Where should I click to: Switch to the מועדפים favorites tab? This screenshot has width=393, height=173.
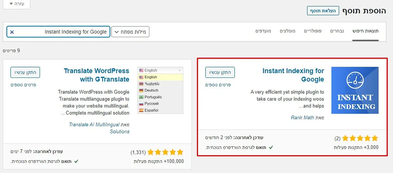click(263, 31)
